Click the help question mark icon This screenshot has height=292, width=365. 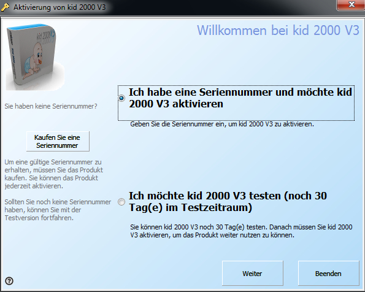click(9, 281)
